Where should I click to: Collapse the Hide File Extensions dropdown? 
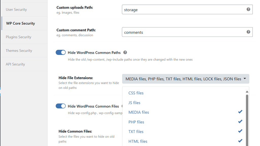(186, 79)
